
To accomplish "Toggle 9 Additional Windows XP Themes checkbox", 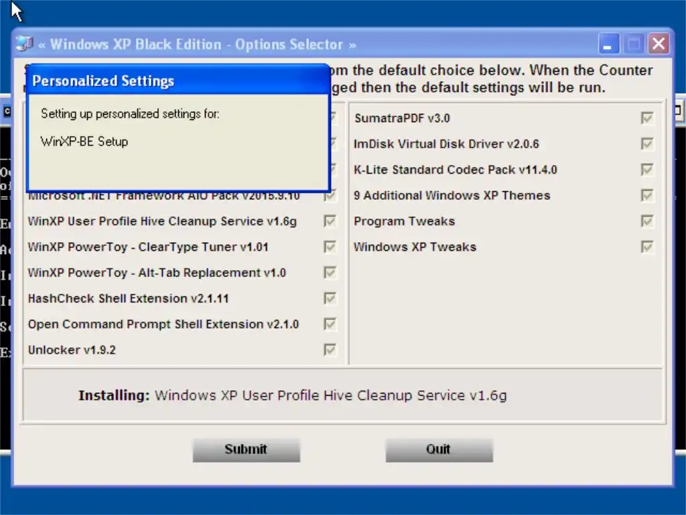I will pos(647,195).
